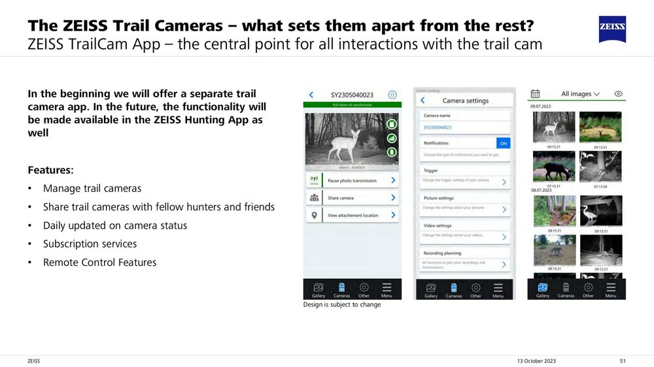654x367 pixels.
Task: Select the Gallery tab on the gallery screen
Action: pos(543,290)
